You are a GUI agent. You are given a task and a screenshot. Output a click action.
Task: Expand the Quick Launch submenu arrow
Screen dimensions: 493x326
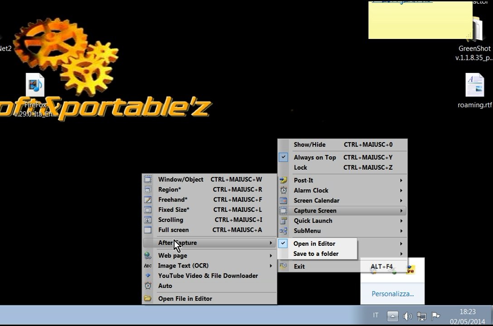coord(401,221)
